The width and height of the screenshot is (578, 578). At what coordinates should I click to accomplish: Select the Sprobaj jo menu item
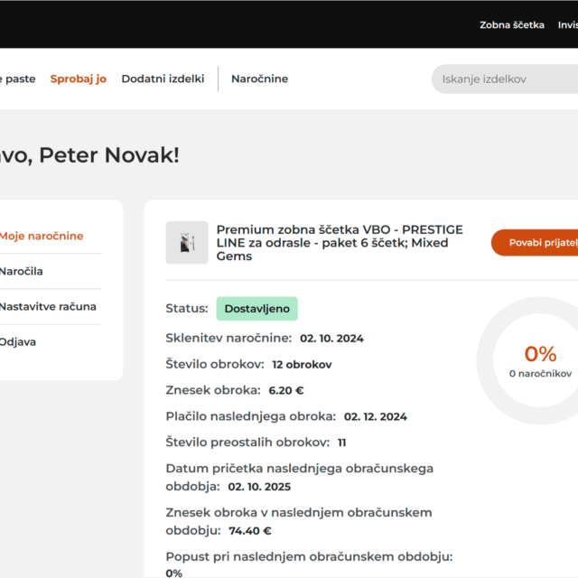tap(79, 79)
